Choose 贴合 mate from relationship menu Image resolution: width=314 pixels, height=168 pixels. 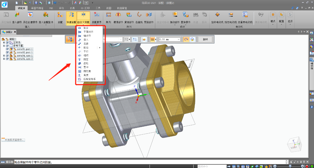(90, 28)
